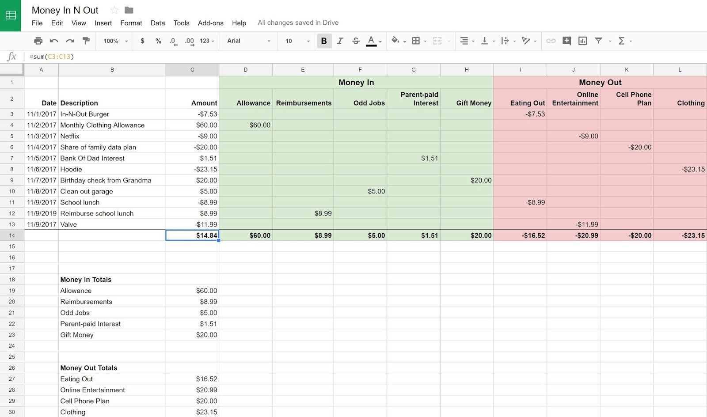Open text color picker
Screen dimensions: 707x417
pos(371,41)
